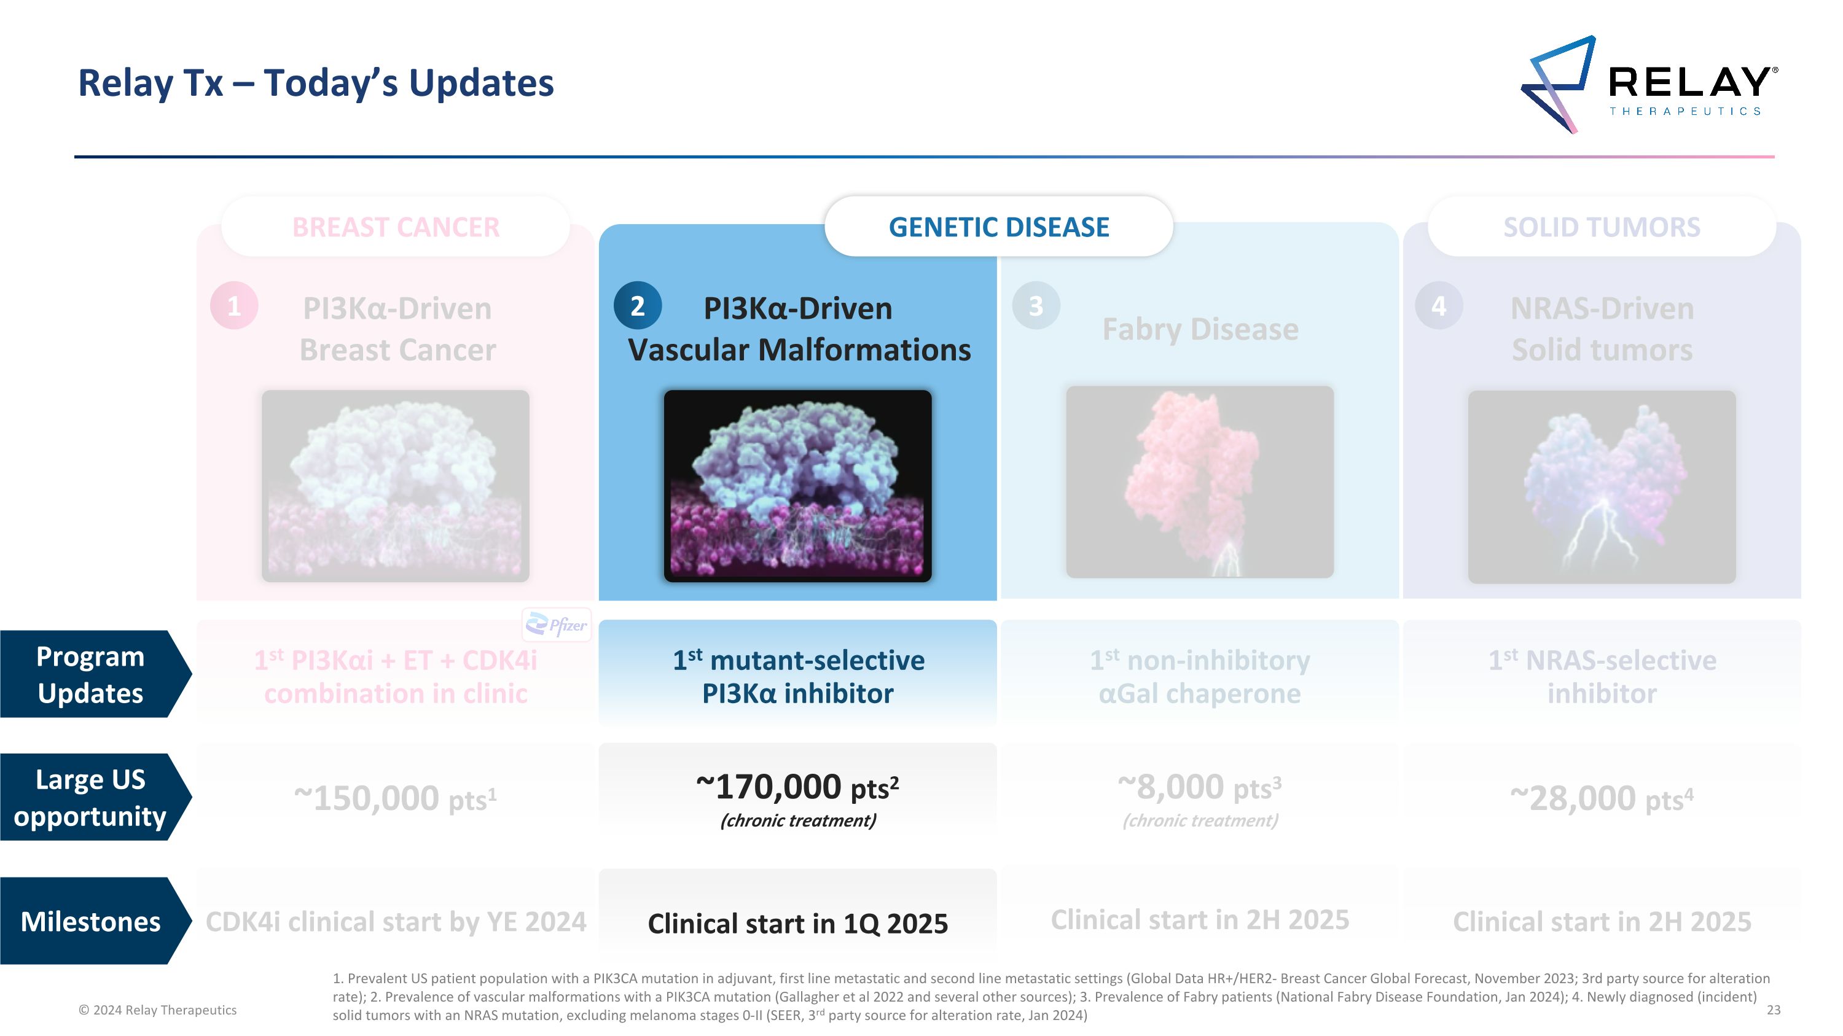Click the Milestones arrow label

click(x=91, y=921)
